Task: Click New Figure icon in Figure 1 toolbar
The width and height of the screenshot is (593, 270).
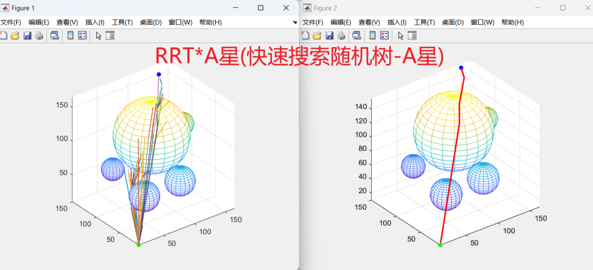Action: tap(3, 36)
